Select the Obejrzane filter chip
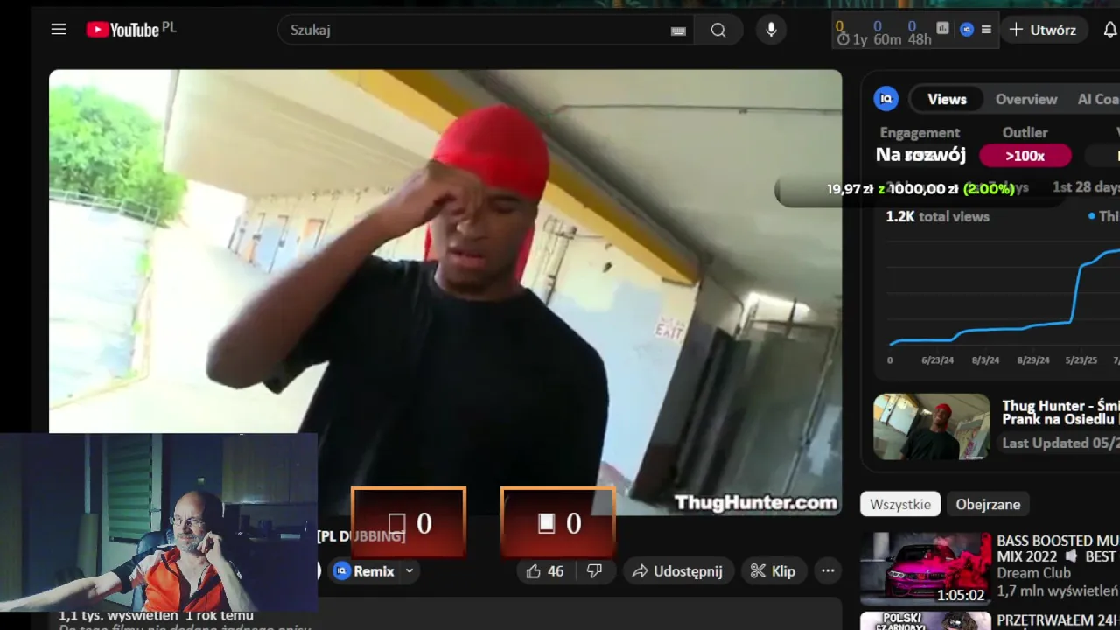This screenshot has width=1120, height=630. tap(988, 504)
